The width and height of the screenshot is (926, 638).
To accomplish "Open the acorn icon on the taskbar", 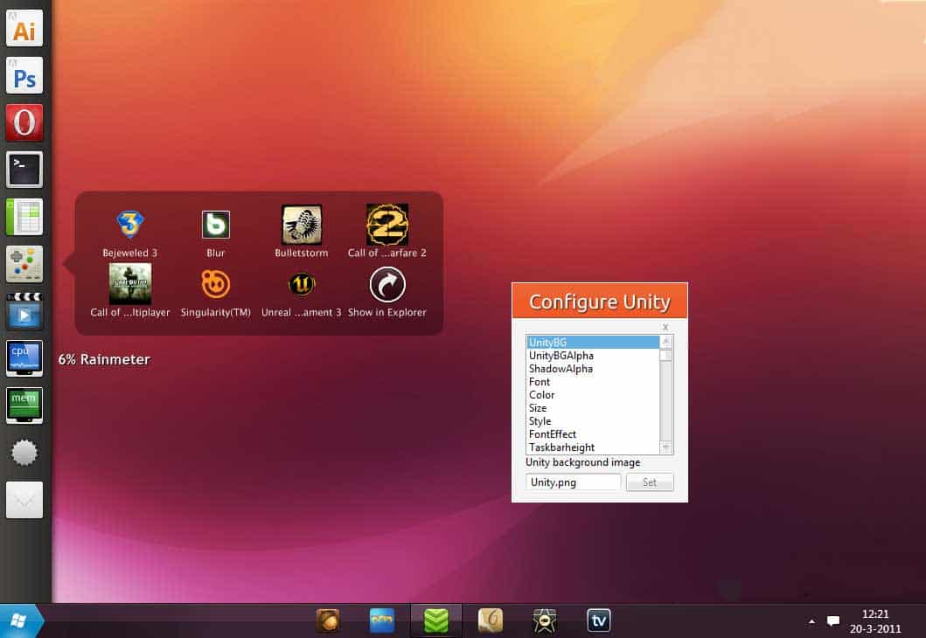I will click(328, 621).
